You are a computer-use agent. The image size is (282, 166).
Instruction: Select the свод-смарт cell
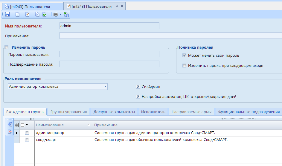click(64, 140)
